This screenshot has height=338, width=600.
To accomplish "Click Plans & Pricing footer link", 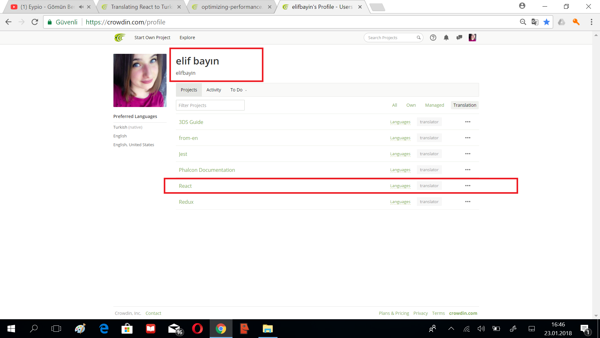I will point(394,313).
